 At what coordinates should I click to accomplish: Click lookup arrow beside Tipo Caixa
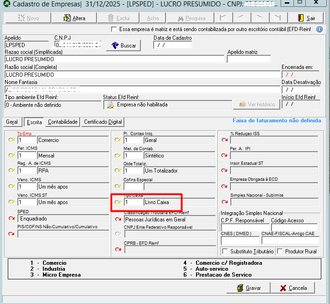click(x=118, y=202)
